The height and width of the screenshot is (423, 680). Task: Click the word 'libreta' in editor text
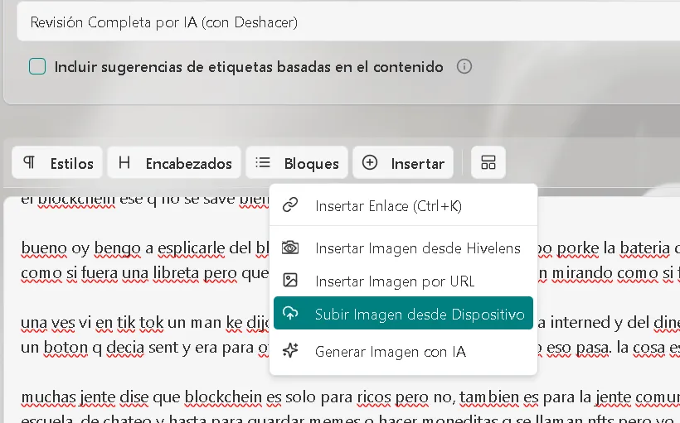point(176,273)
